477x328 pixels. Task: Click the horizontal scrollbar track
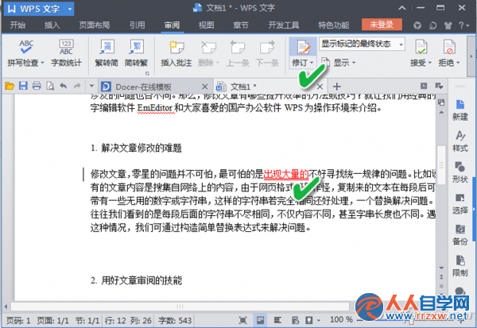(x=180, y=307)
